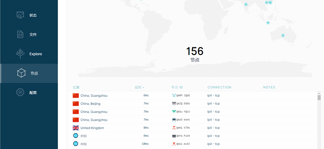Click the peer dot over Australia
324x149 pixels.
coord(283,36)
